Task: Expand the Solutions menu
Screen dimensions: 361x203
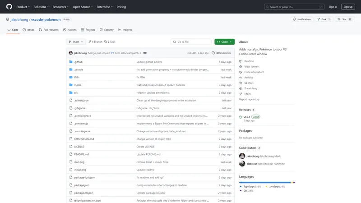Action: pos(42,7)
